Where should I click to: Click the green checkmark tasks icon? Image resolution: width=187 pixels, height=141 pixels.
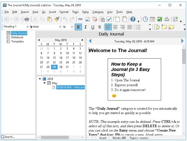point(160,19)
